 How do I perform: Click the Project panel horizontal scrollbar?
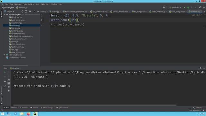15,65
